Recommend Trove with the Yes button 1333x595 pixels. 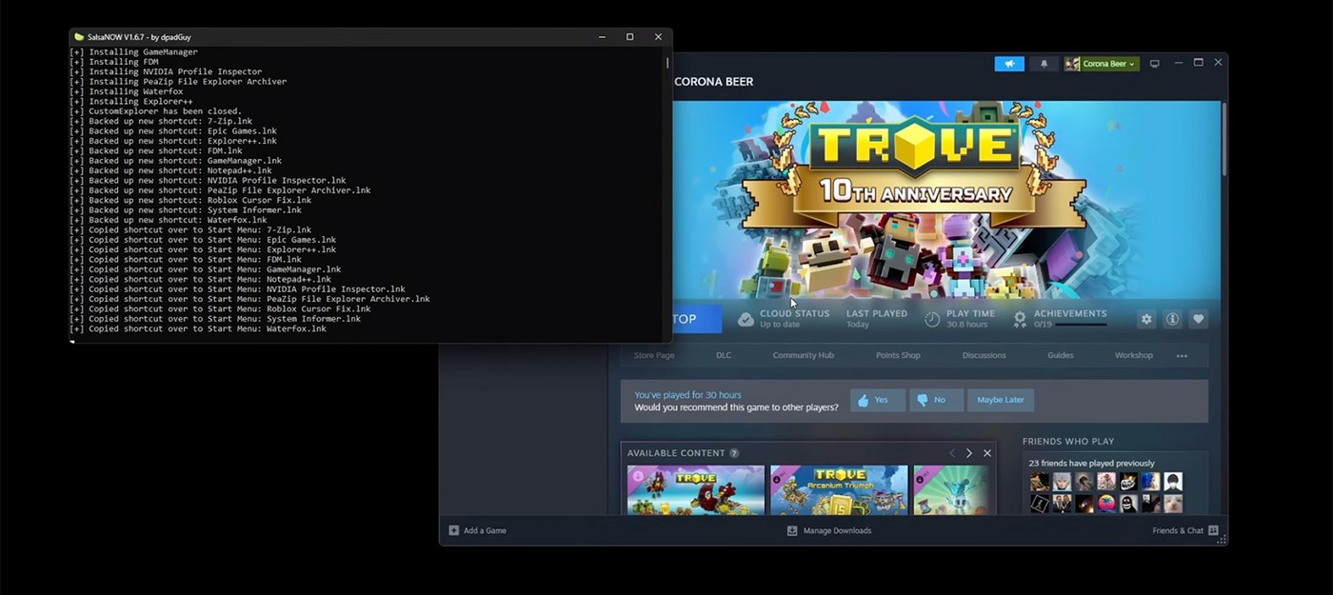point(878,400)
